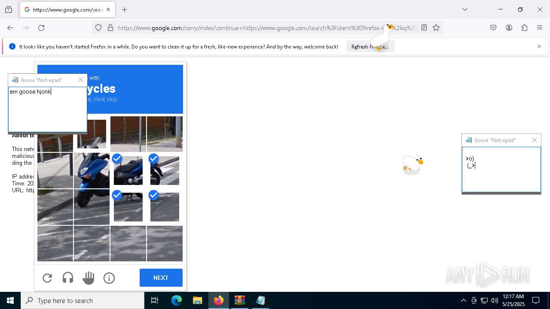Open the Goose notepad taskbar icon

click(260, 300)
